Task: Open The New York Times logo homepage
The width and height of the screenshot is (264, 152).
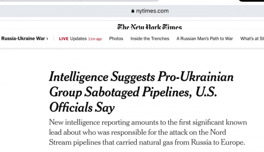Action: 149,27
